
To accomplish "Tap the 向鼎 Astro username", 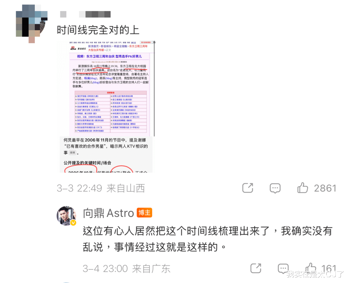I will [x=108, y=213].
